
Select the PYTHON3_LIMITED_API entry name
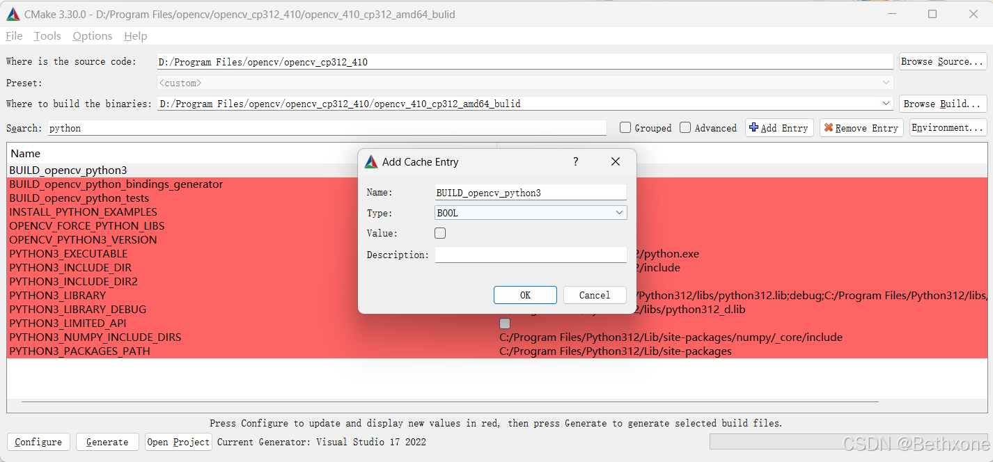click(x=68, y=324)
